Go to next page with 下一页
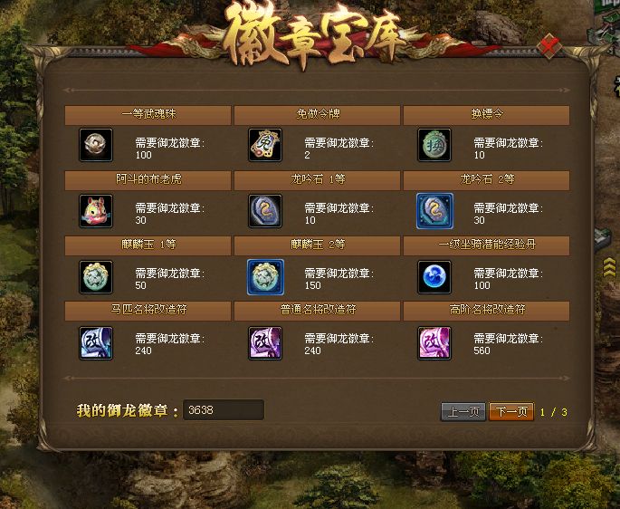 pos(511,411)
